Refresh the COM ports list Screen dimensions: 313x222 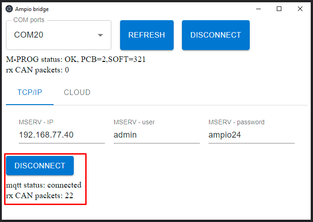click(147, 35)
